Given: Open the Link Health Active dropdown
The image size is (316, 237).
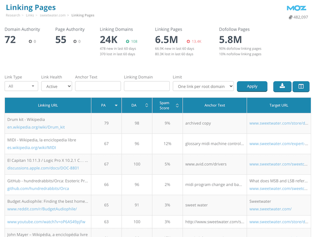Looking at the screenshot, I should pos(56,86).
